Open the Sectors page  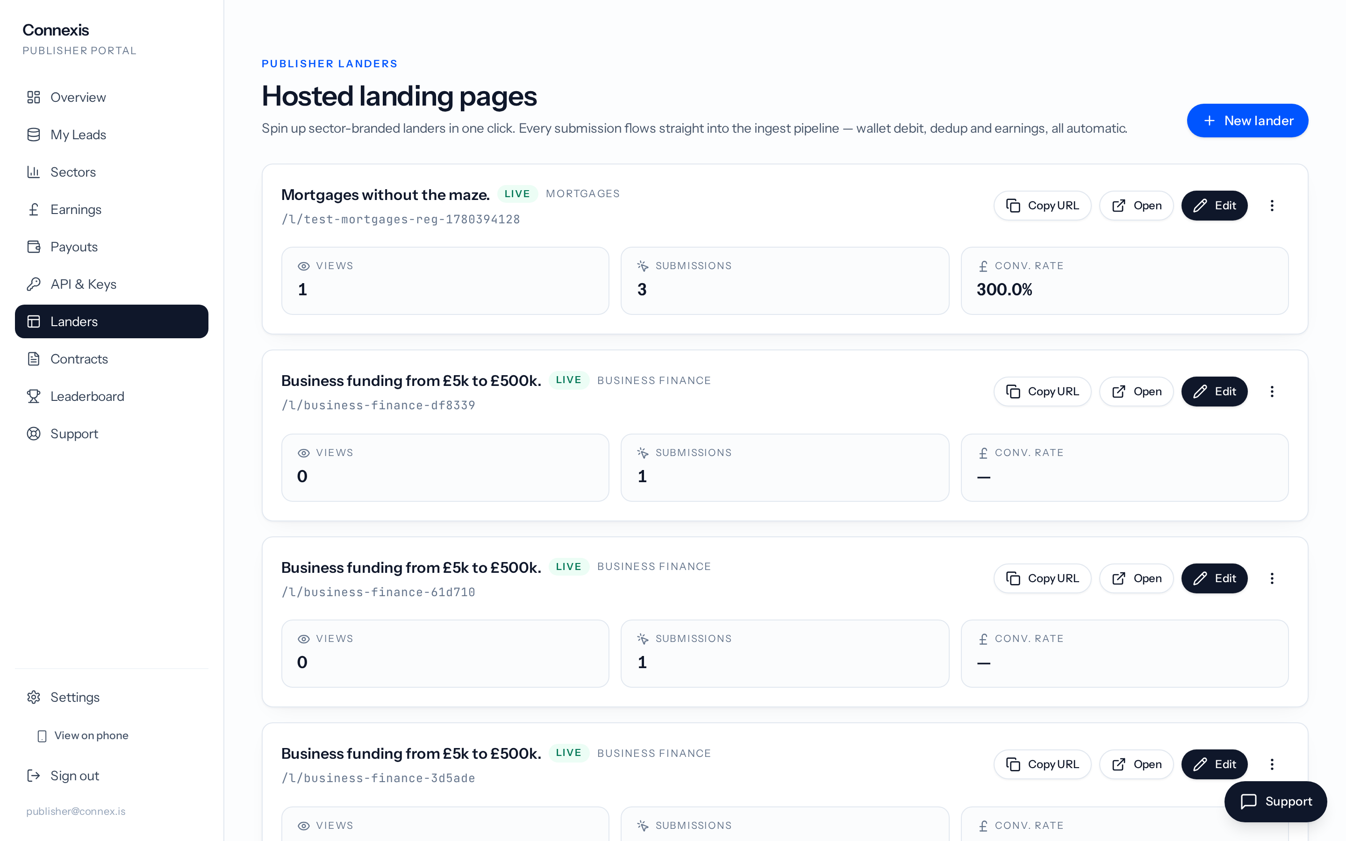(x=111, y=172)
